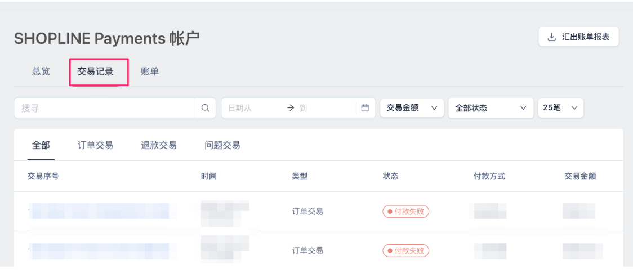Screen dimensions: 633x270
Task: Expand the 交易金额 dropdown
Action: (412, 108)
